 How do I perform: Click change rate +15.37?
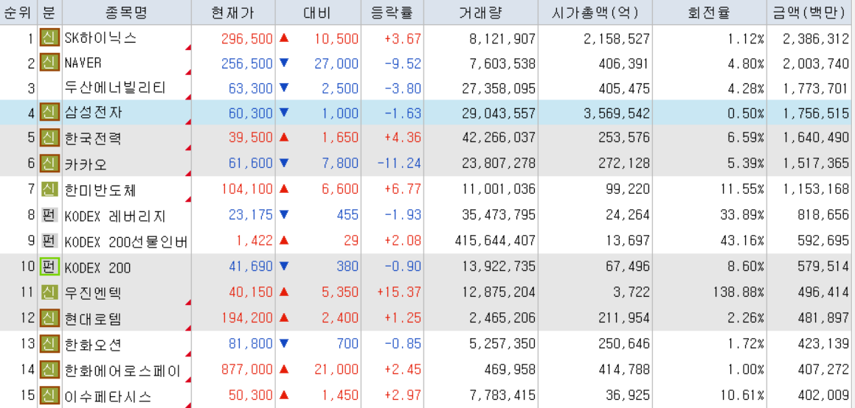pos(398,292)
